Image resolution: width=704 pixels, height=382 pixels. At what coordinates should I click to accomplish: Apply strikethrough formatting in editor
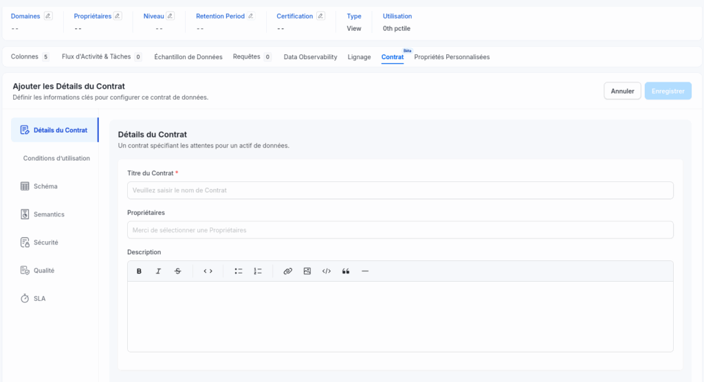pyautogui.click(x=177, y=271)
